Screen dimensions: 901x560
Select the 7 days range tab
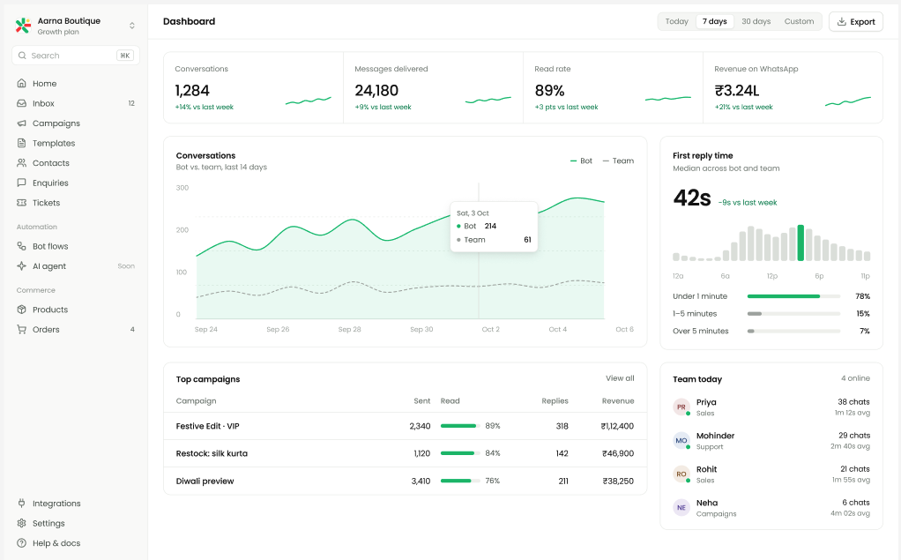pos(715,21)
